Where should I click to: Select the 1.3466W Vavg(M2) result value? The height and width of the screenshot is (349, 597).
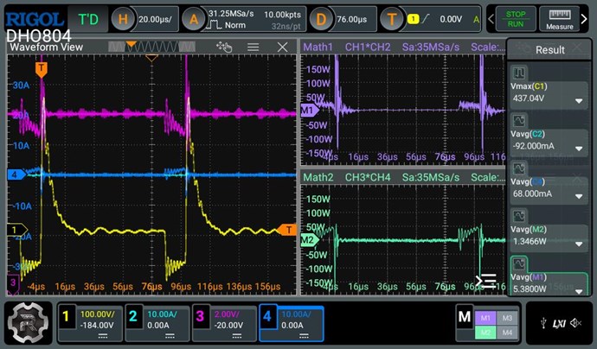530,241
